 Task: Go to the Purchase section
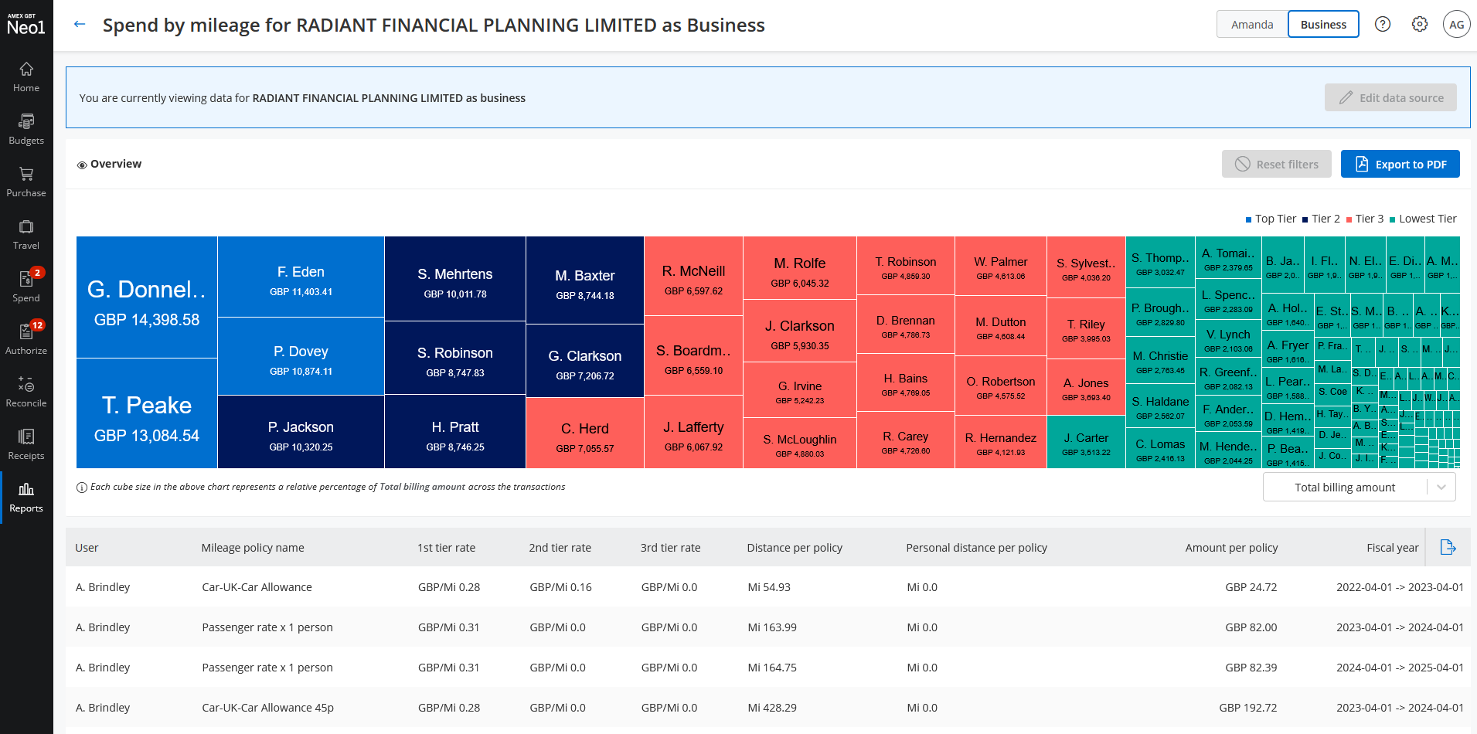pyautogui.click(x=26, y=182)
